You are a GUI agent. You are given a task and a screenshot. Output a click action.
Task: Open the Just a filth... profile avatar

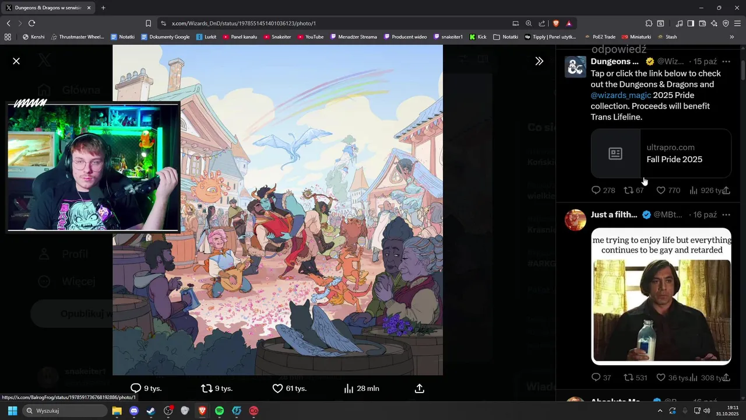(x=575, y=220)
